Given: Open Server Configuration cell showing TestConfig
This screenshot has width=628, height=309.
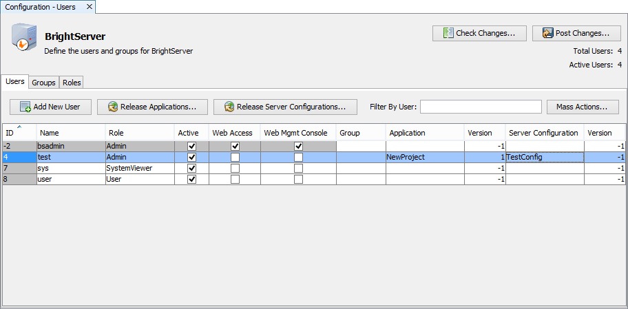Looking at the screenshot, I should pos(544,158).
